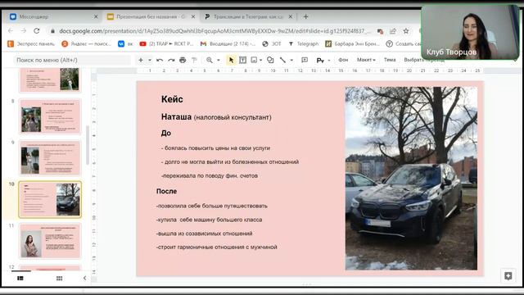
Task: Click the Кейс heading text on slide
Action: click(x=172, y=99)
